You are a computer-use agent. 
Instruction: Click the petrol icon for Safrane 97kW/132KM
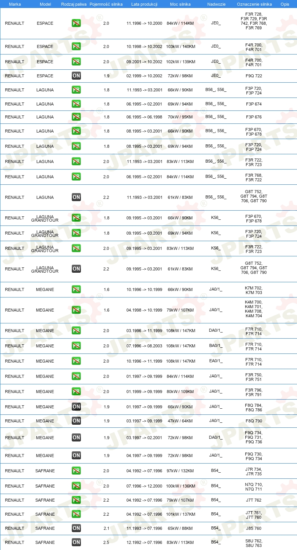pyautogui.click(x=76, y=471)
